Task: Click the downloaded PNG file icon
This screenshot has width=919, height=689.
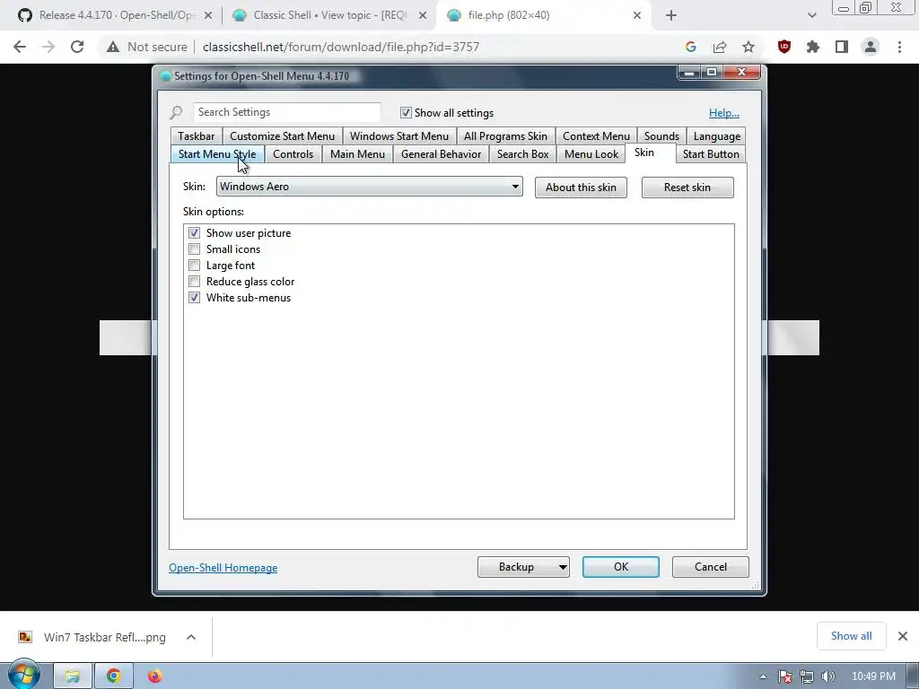Action: click(x=25, y=637)
